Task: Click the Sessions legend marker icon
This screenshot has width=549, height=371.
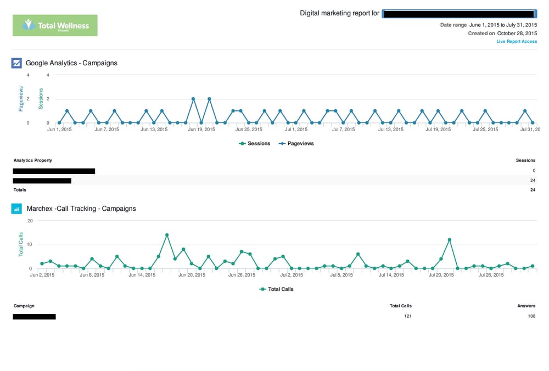Action: pyautogui.click(x=242, y=144)
